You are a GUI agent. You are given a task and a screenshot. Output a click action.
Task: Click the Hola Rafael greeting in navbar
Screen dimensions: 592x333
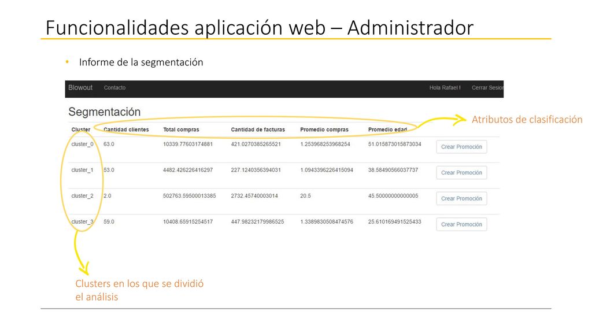[x=445, y=88]
